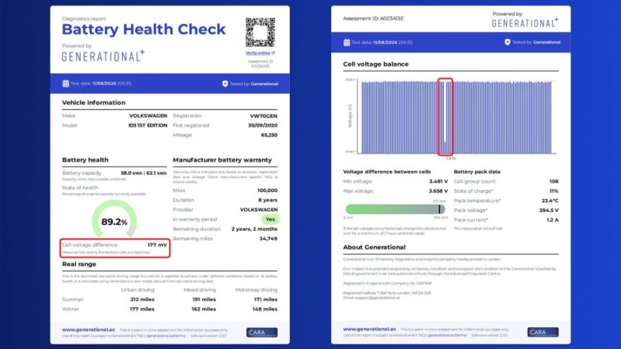
Task: Click the shield icon on the Battery Health Check page
Action: 225,83
